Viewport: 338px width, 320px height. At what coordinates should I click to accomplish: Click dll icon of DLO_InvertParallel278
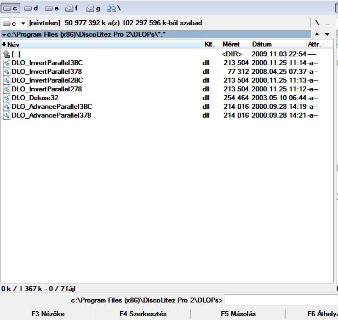7,89
